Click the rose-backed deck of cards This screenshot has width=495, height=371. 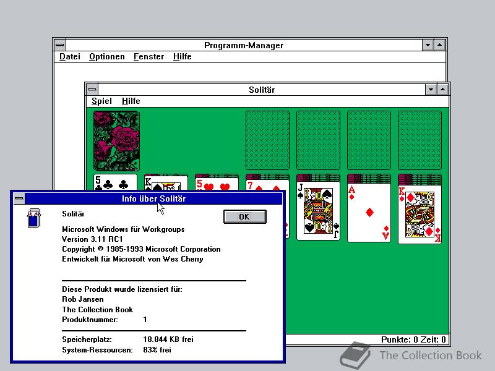pos(116,141)
